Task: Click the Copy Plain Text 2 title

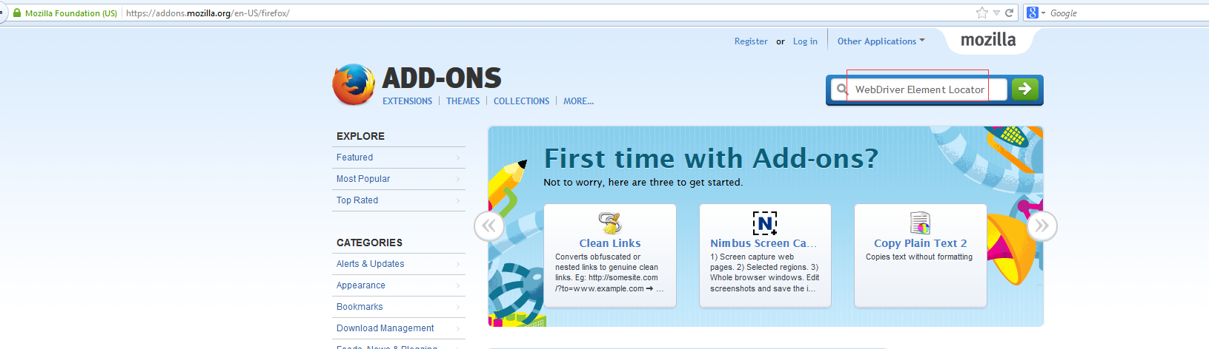Action: pos(920,243)
